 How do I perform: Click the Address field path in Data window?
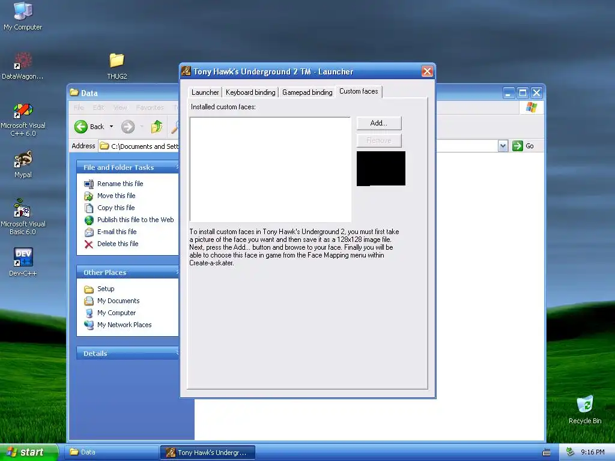(x=144, y=146)
